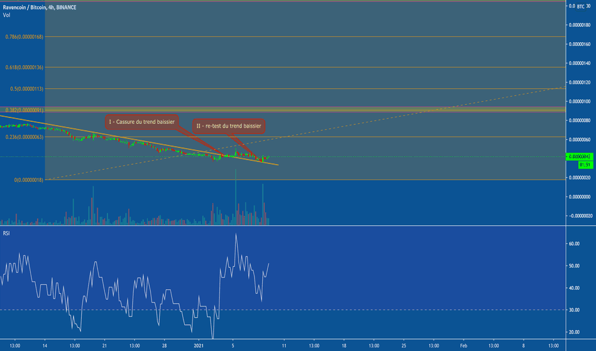Click the 50.00 RSI axis value
Image resolution: width=596 pixels, height=351 pixels.
point(574,265)
